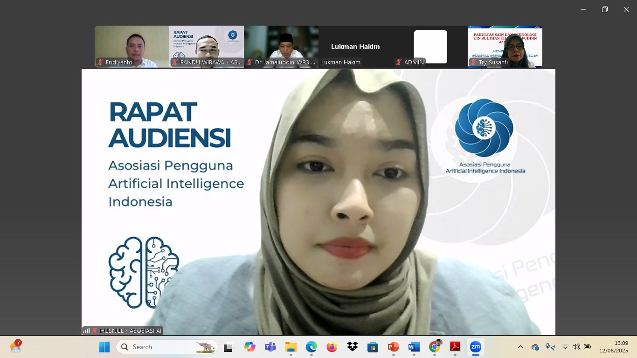Image resolution: width=637 pixels, height=358 pixels.
Task: Click muted mic icon beside HUSNUL
Action: 95,330
